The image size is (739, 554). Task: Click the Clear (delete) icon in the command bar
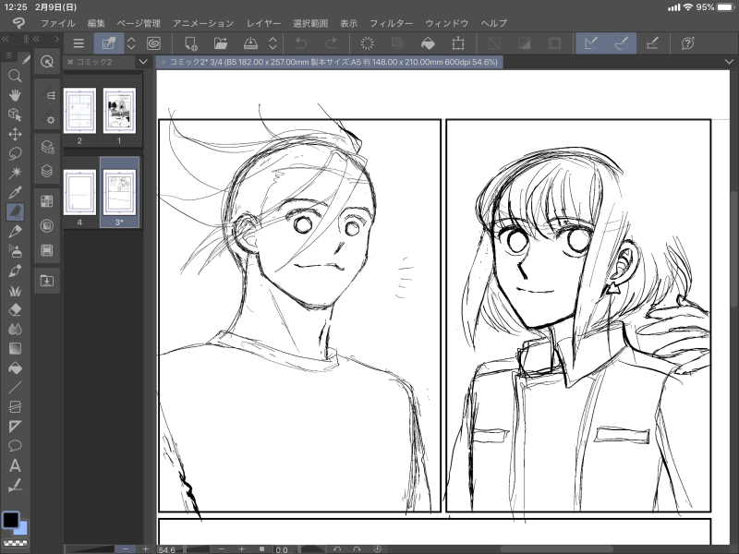click(x=367, y=43)
